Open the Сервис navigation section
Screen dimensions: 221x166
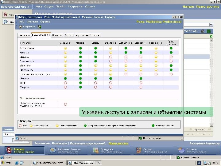click(x=138, y=150)
